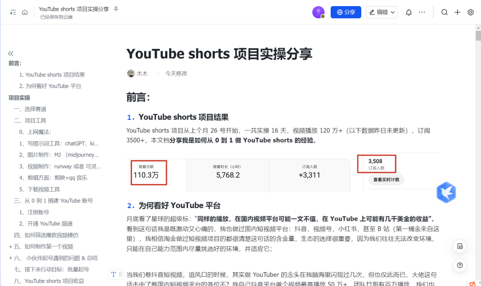Pin the document using the pin icon

point(116,9)
